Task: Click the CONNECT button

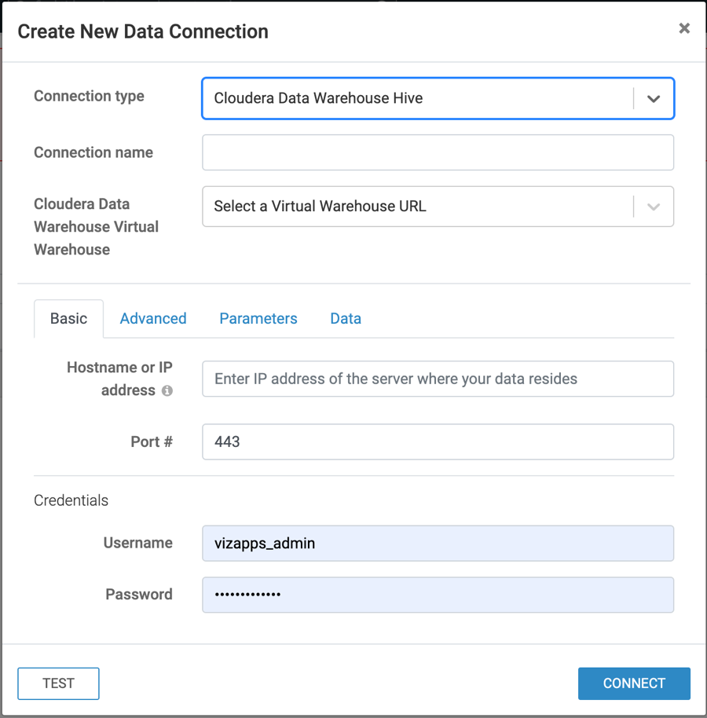Action: pos(634,683)
